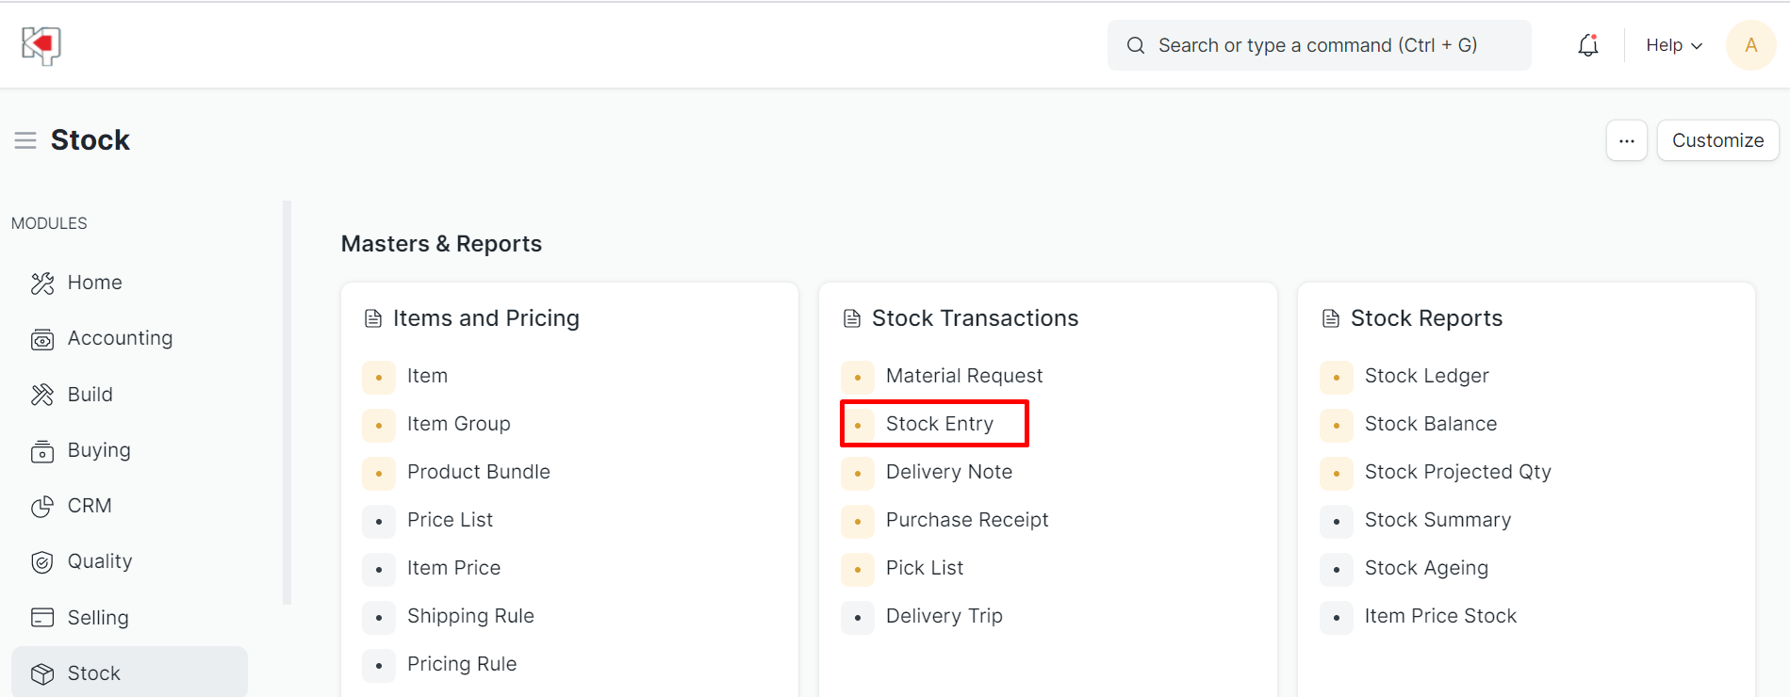Open the Item Group link
This screenshot has height=697, width=1790.
[x=458, y=424]
